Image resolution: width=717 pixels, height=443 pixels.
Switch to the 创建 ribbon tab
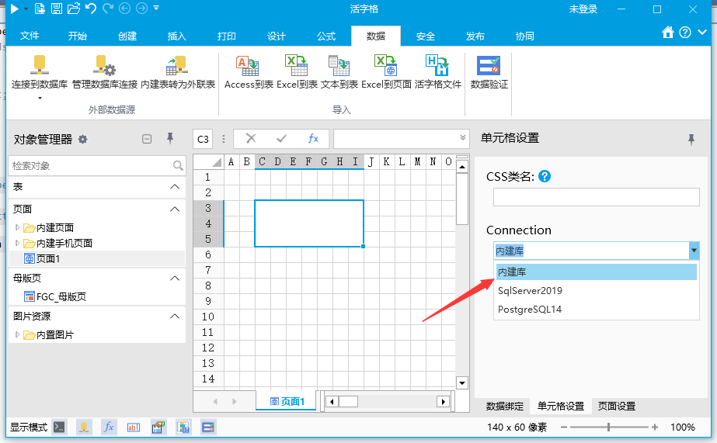(127, 36)
